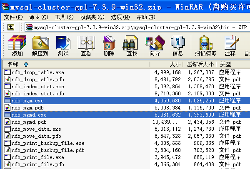
Task: Select file name ndb_index_stat.exe
Action: 37,87
